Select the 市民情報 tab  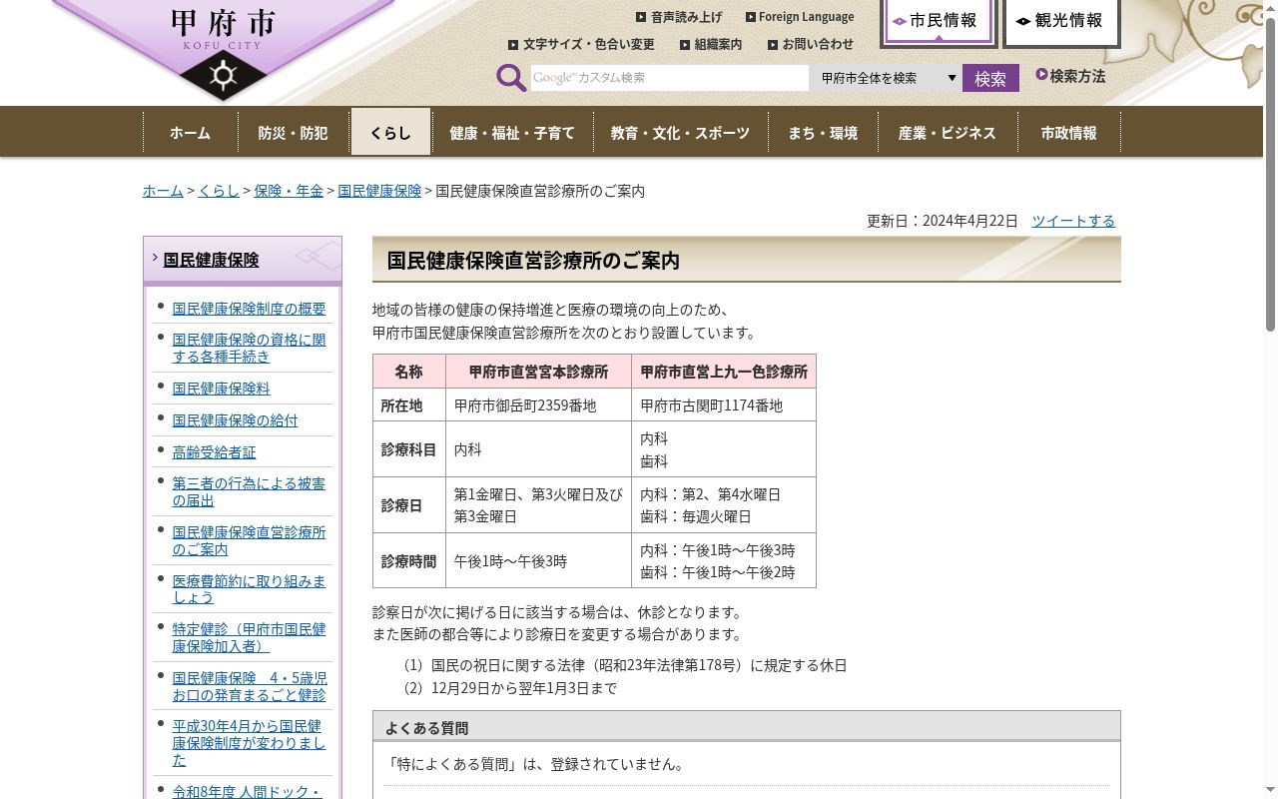click(x=939, y=22)
